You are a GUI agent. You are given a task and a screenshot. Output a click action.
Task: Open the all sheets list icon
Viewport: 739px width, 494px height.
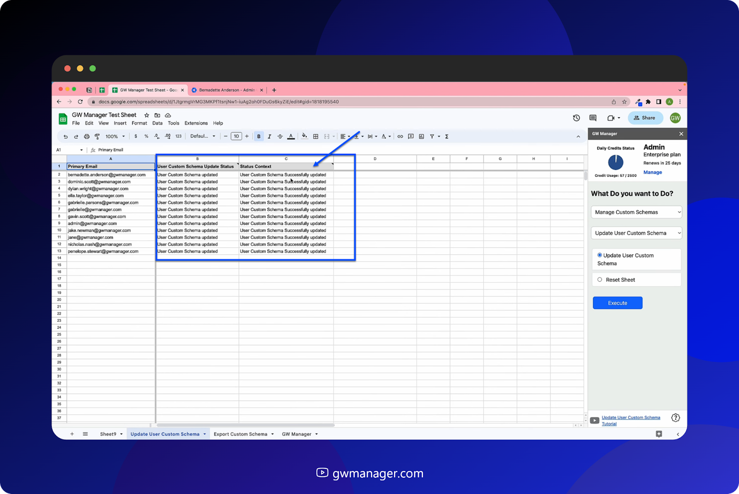[x=85, y=434]
